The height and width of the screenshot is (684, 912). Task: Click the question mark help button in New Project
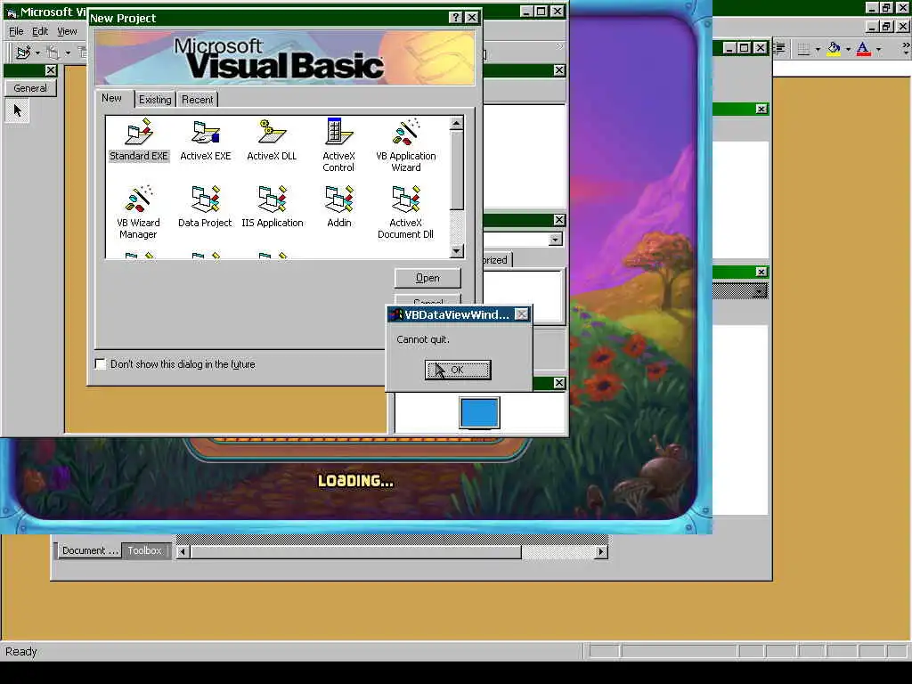(456, 18)
